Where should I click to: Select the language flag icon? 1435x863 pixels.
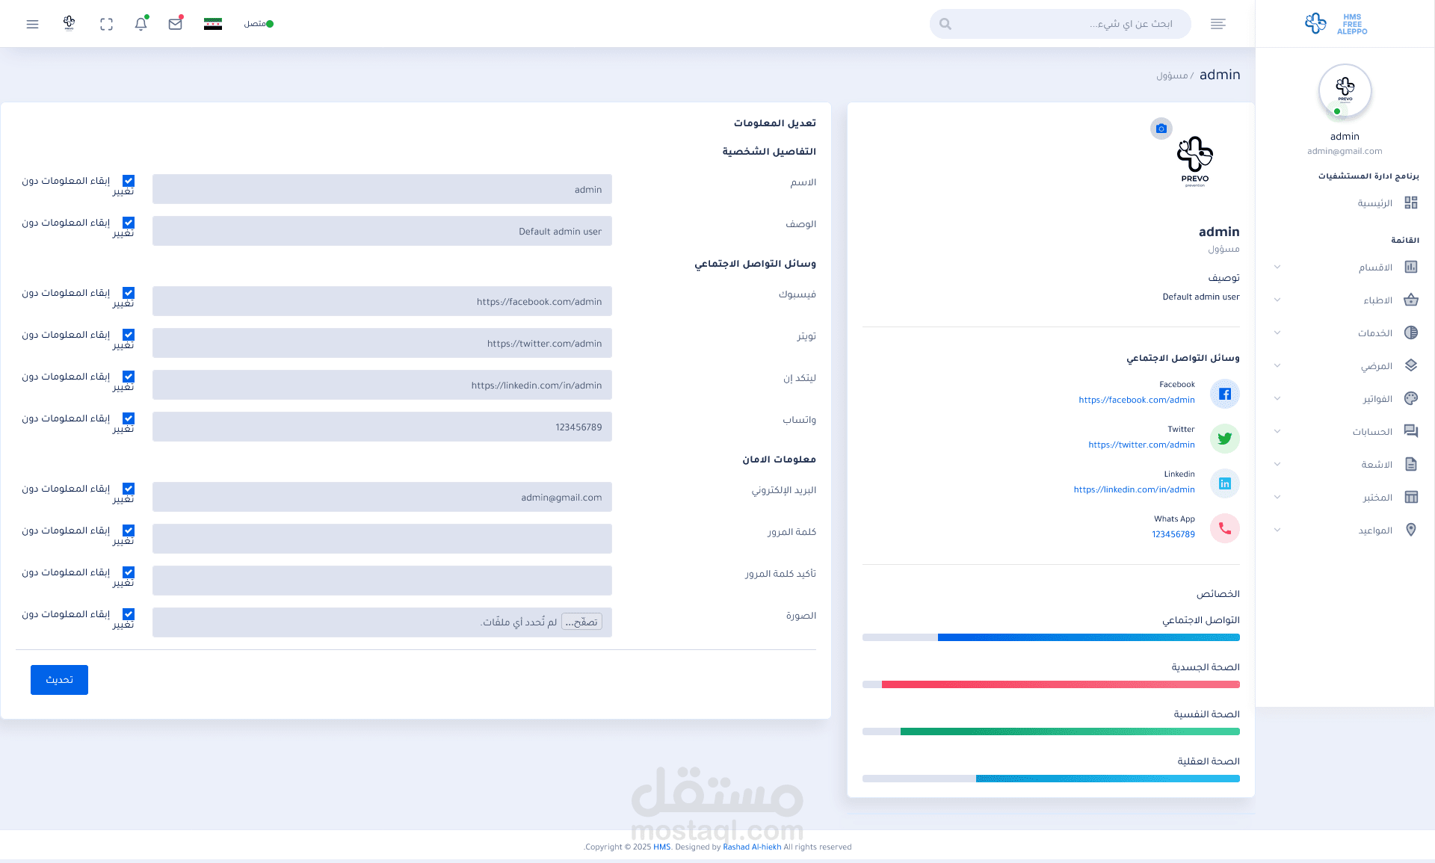tap(213, 24)
